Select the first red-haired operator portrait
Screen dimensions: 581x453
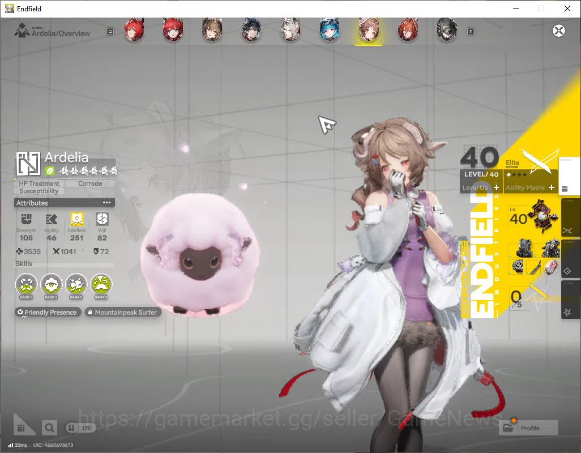134,29
